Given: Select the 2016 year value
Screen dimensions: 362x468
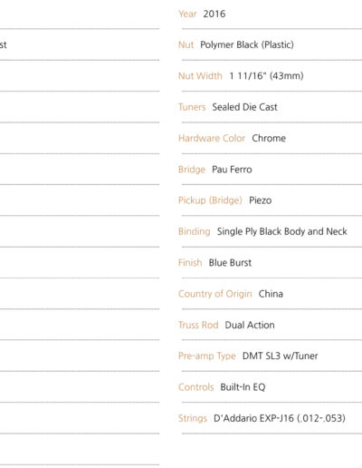Looking at the screenshot, I should click(x=214, y=14).
